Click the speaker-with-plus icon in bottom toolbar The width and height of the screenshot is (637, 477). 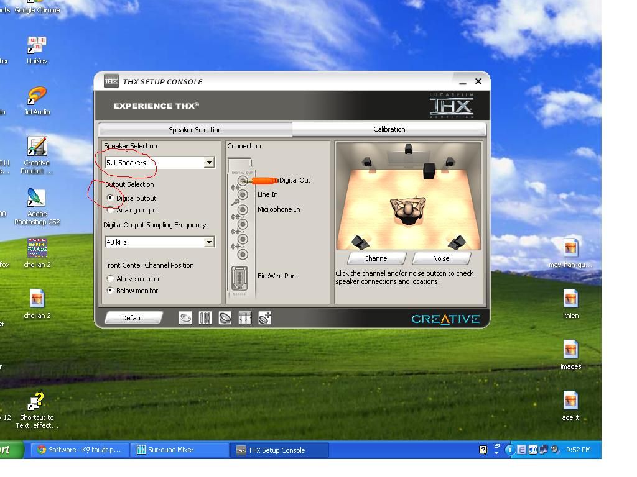tap(265, 318)
